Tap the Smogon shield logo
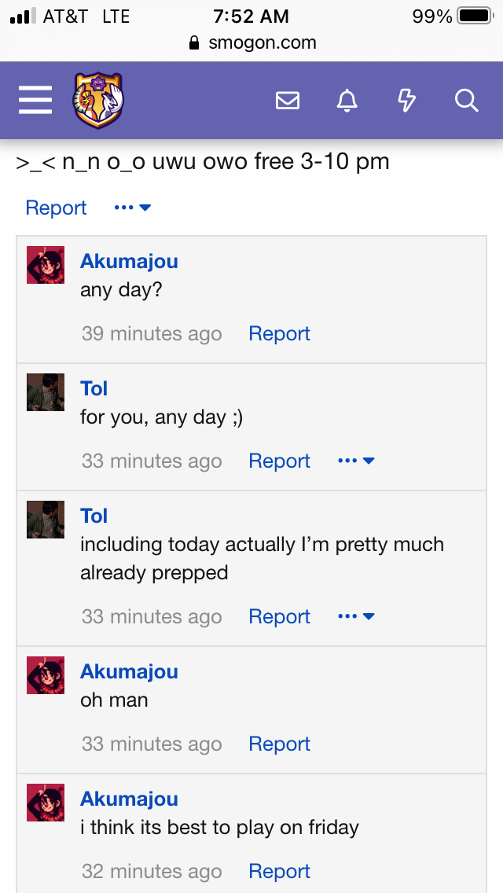The height and width of the screenshot is (893, 503). (x=98, y=101)
